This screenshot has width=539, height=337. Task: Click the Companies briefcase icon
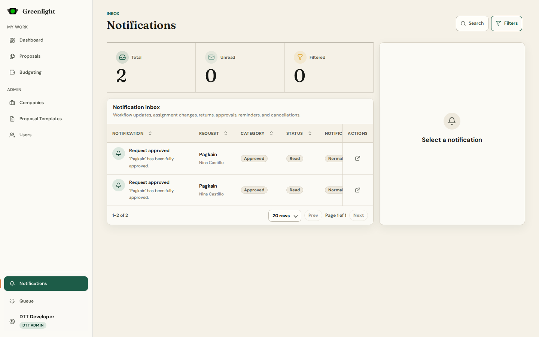point(12,103)
